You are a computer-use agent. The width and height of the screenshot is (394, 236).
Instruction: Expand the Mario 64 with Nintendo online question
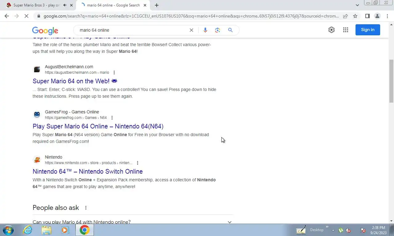click(133, 221)
